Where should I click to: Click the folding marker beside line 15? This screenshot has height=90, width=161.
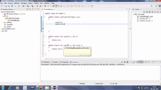(x=45, y=36)
